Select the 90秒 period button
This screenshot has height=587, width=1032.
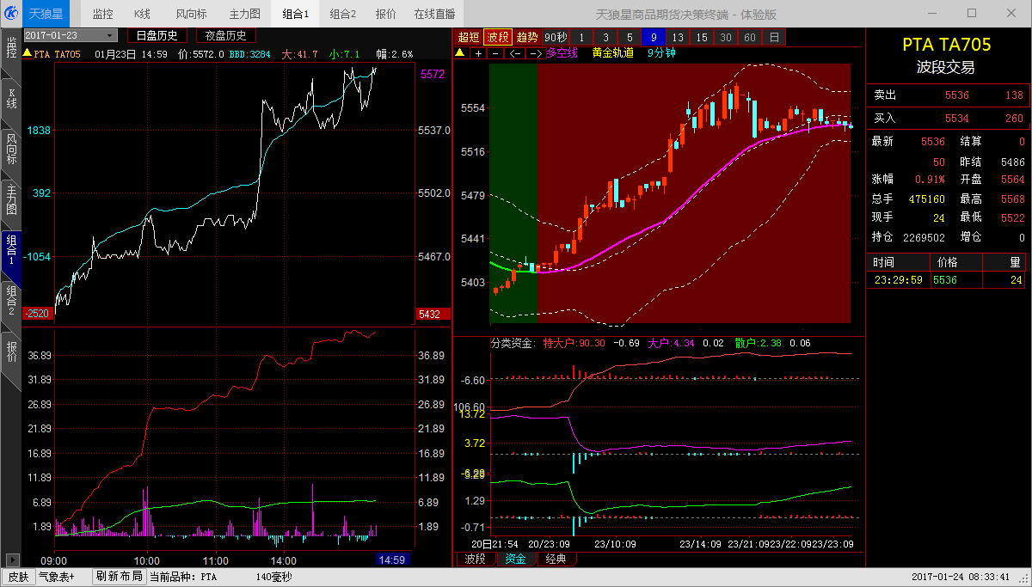pos(556,37)
